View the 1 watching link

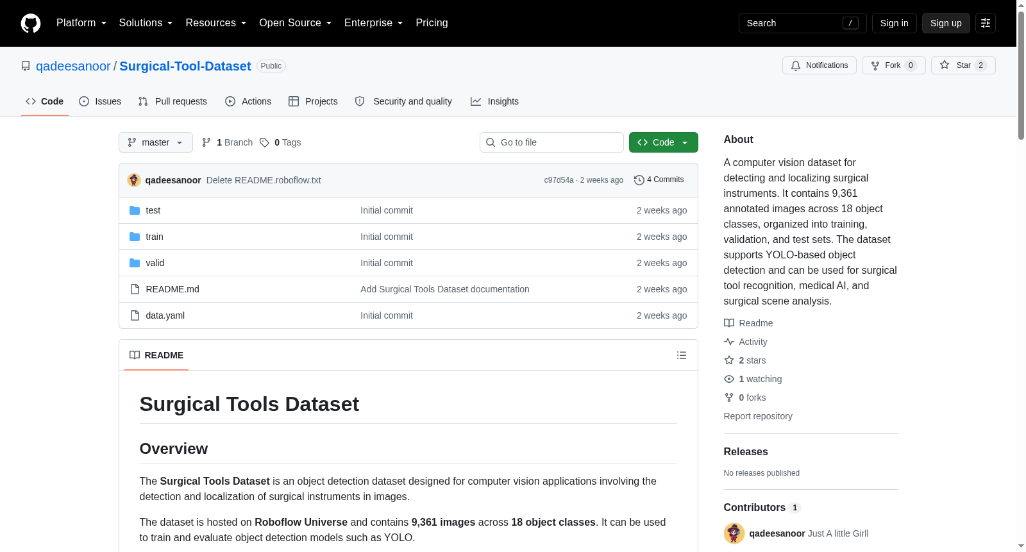pyautogui.click(x=753, y=379)
